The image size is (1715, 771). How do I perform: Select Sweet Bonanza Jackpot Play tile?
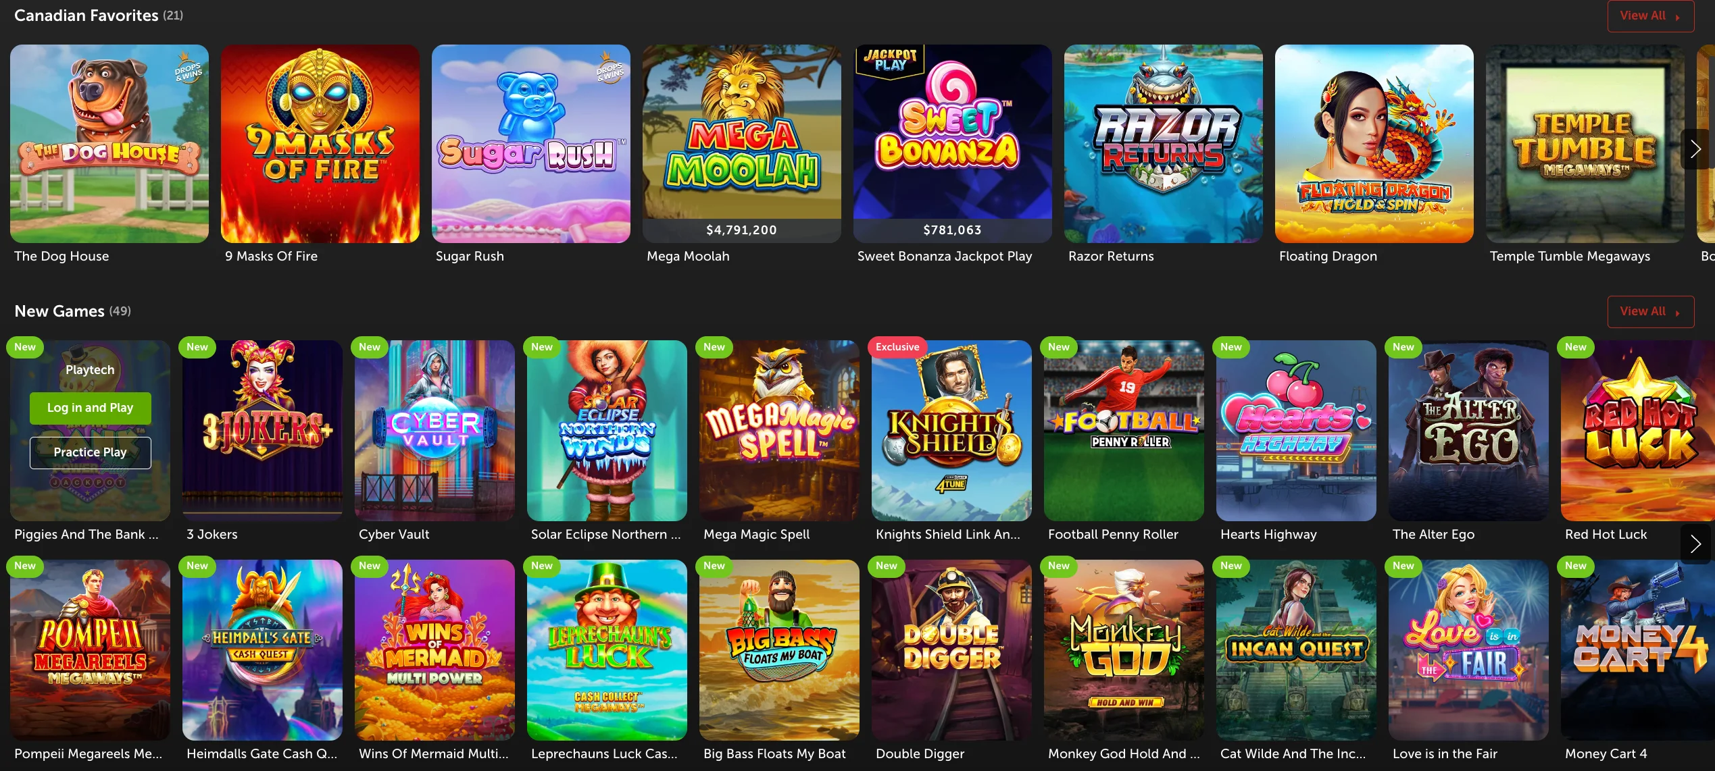pyautogui.click(x=953, y=144)
